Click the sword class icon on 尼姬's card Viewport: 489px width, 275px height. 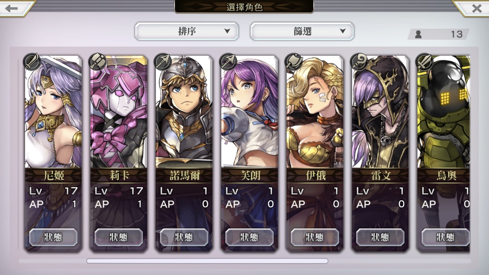tap(32, 62)
